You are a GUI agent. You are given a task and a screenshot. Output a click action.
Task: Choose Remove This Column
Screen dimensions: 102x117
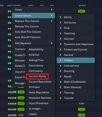27,26
